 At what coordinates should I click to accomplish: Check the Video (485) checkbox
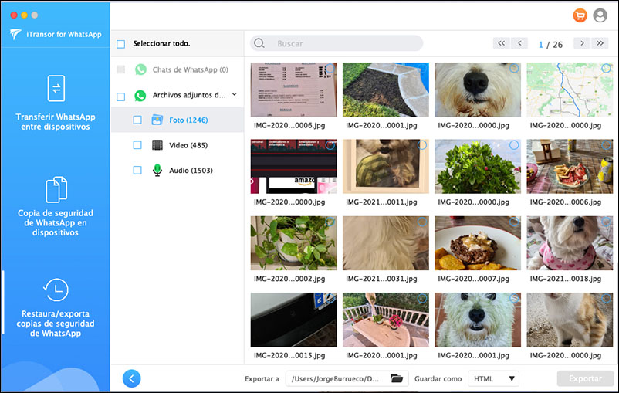(x=137, y=145)
